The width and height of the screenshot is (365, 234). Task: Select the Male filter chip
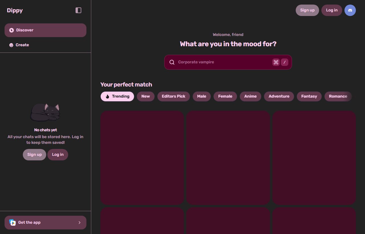(x=202, y=96)
